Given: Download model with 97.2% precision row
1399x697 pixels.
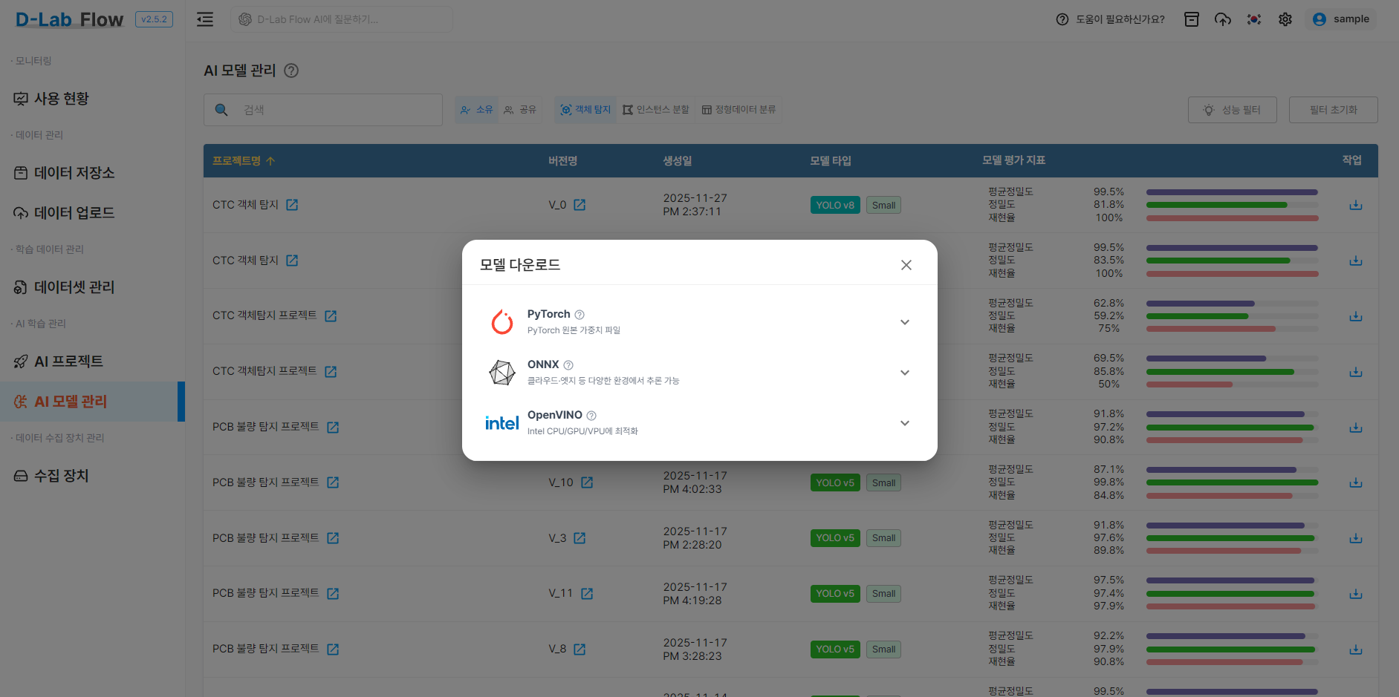Looking at the screenshot, I should (x=1356, y=428).
